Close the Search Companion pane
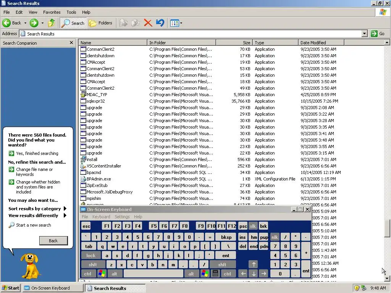The width and height of the screenshot is (391, 293). (71, 43)
